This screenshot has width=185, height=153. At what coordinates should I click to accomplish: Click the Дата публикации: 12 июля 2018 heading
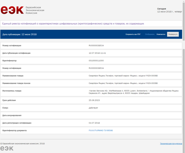19,34
